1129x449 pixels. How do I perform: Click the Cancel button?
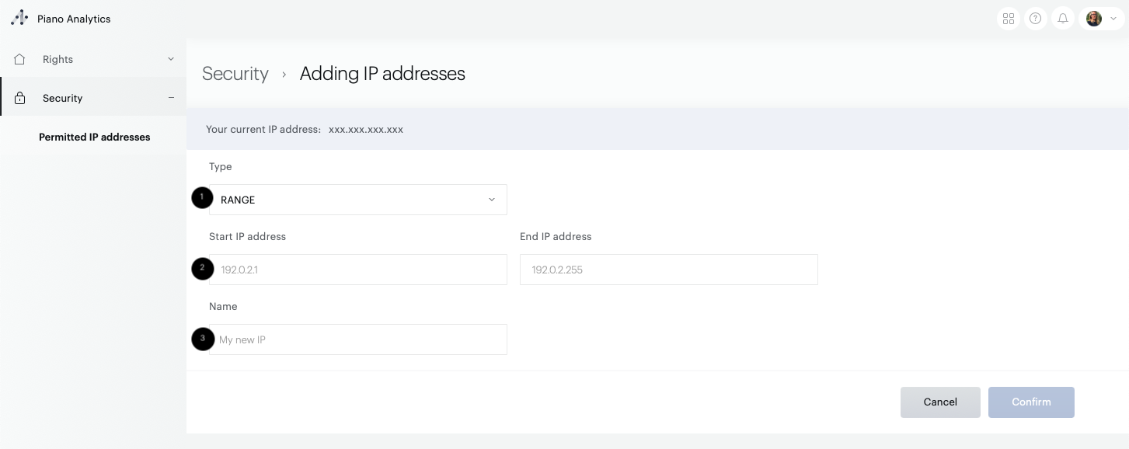tap(940, 402)
